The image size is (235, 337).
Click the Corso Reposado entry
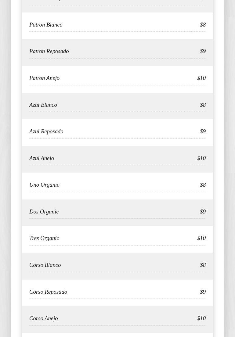tap(48, 292)
